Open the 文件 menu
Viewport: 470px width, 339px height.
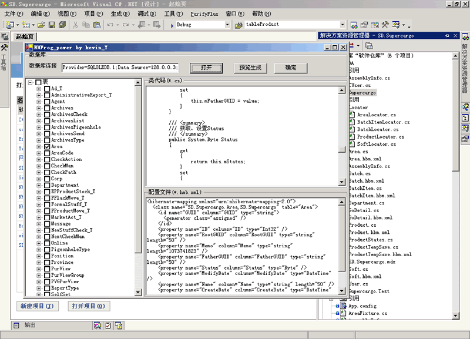tap(14, 14)
